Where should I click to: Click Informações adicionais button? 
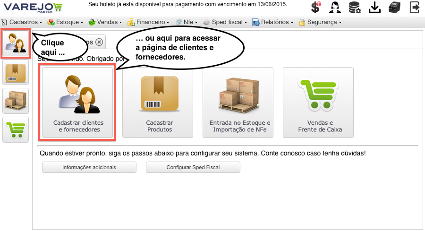(89, 167)
